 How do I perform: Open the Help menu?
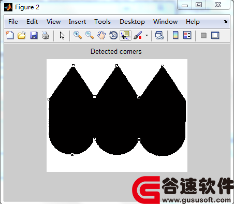click(193, 22)
